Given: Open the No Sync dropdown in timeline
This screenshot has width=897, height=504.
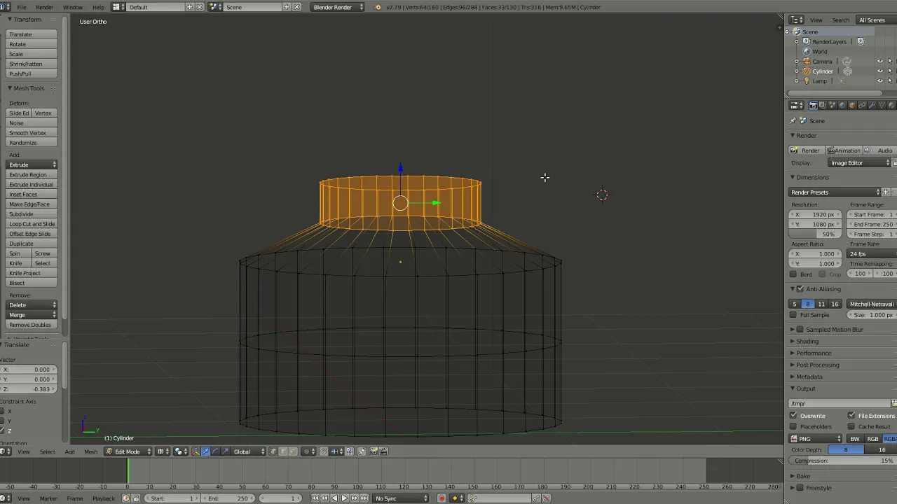Looking at the screenshot, I should [x=402, y=498].
